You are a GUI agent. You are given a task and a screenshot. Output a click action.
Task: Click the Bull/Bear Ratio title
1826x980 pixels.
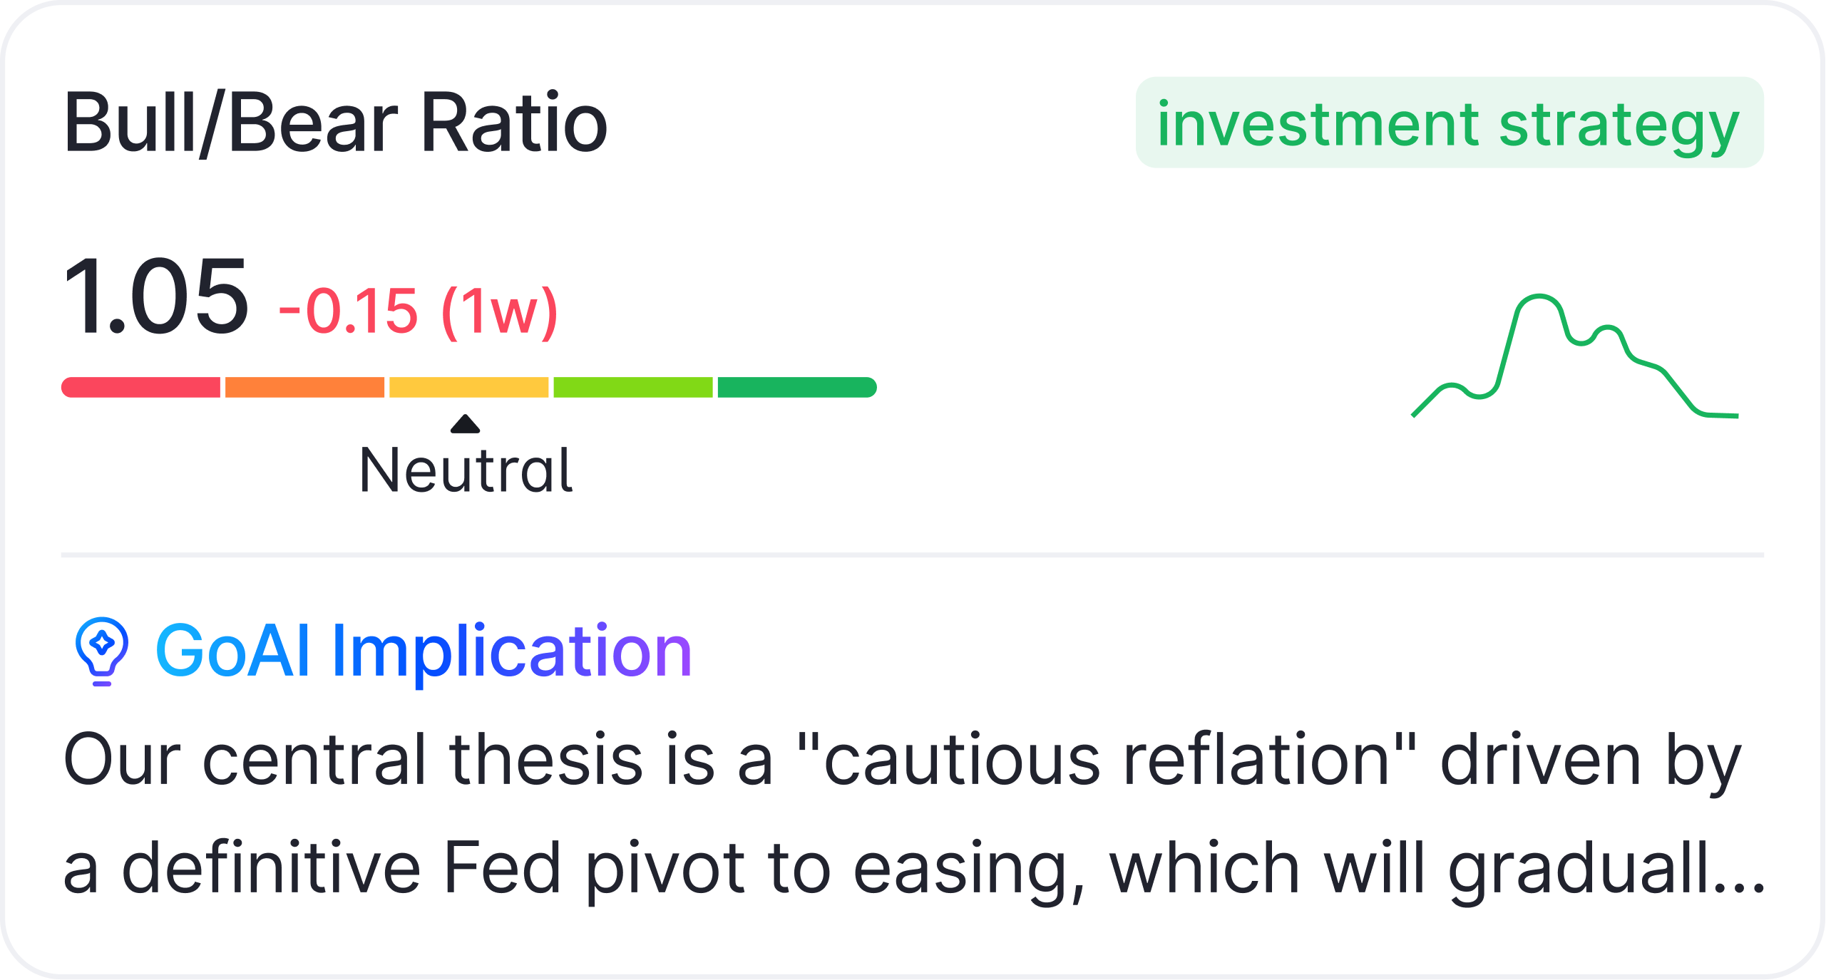point(335,123)
